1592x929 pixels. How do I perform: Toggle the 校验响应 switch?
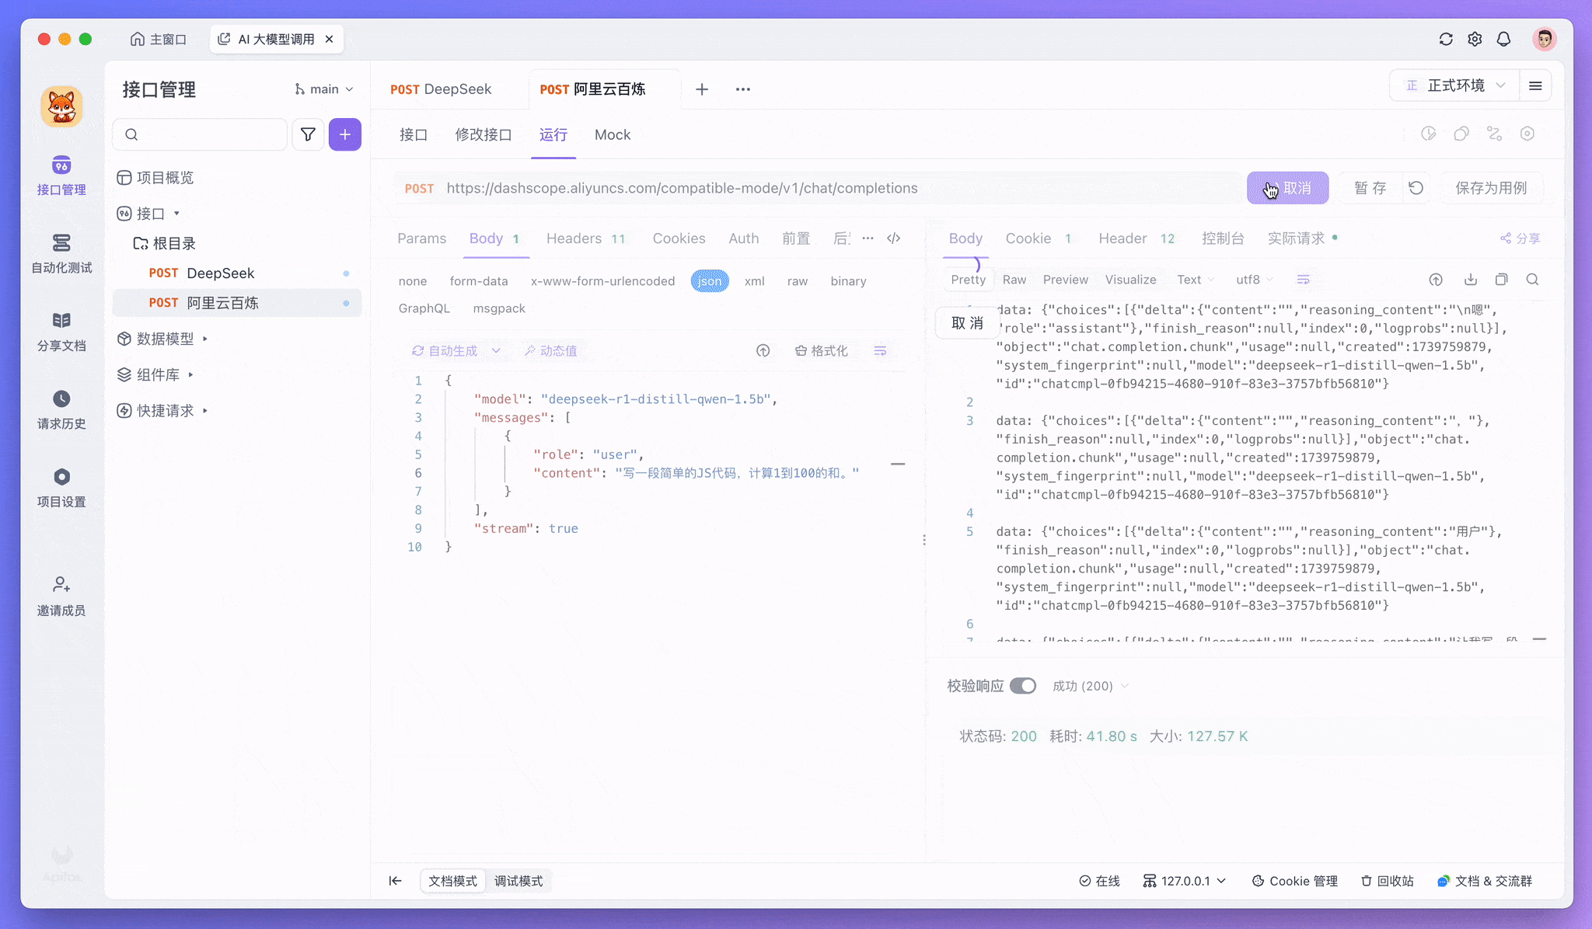pyautogui.click(x=1023, y=686)
